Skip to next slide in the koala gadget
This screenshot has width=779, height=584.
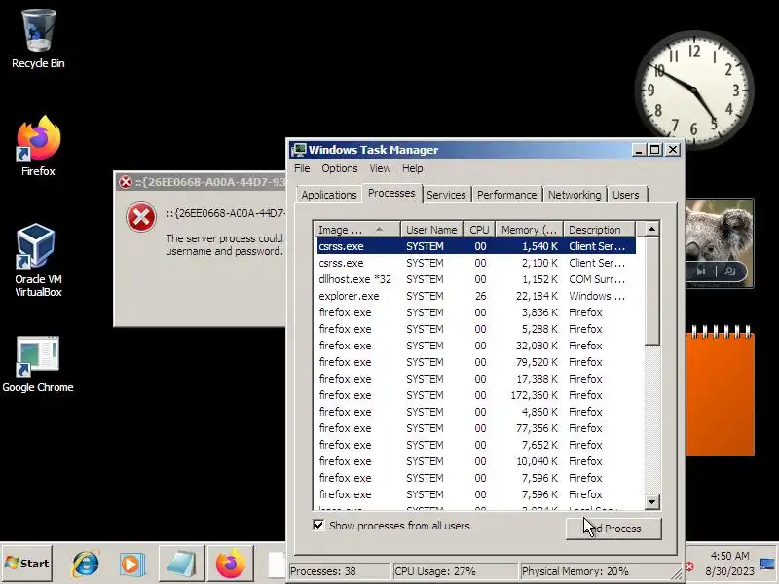[x=701, y=272]
